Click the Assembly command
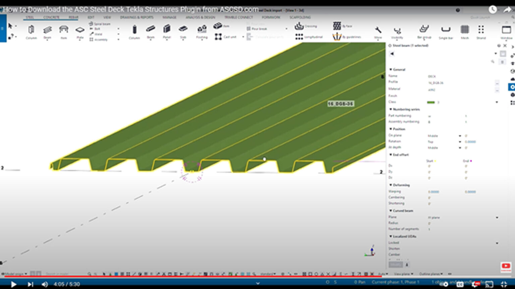This screenshot has height=289, width=515. click(99, 39)
